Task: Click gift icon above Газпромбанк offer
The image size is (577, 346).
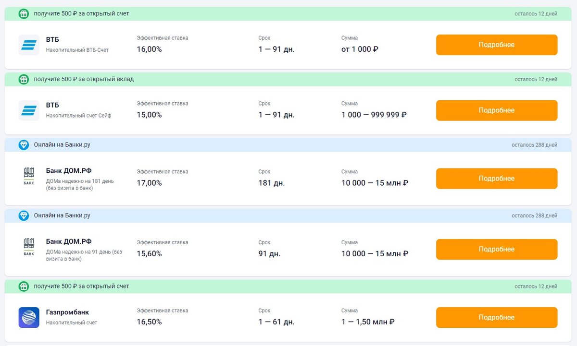Action: [24, 286]
